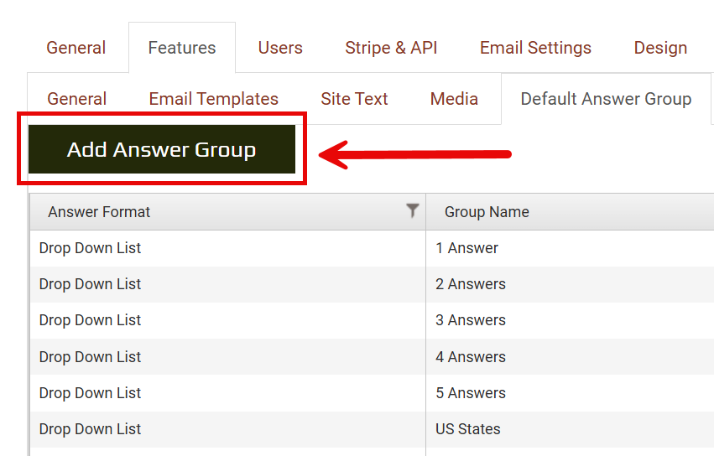Open the Email Templates sub-tab

(x=213, y=99)
